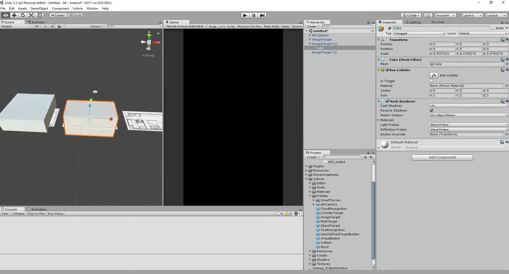Screen dimensions: 509x274
Task: Toggle scene lighting sun icon
Action: [x=45, y=26]
